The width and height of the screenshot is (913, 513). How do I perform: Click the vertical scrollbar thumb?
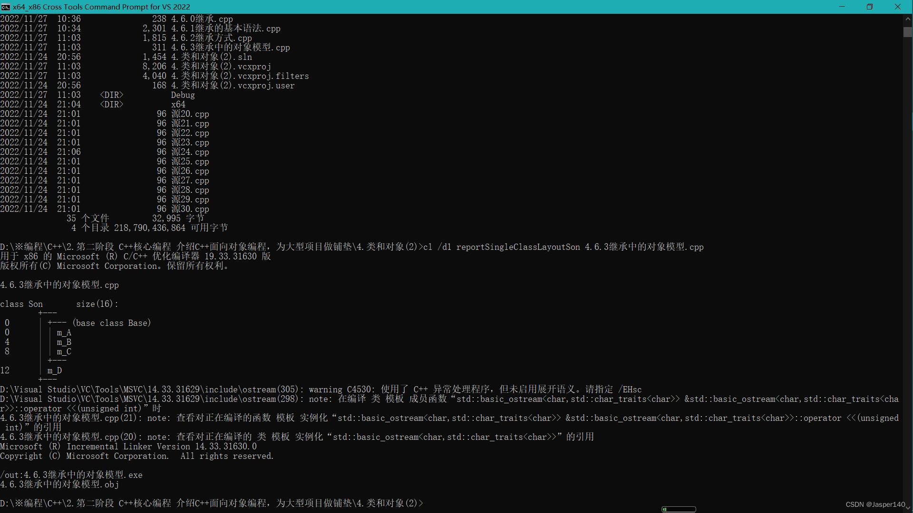tap(908, 32)
